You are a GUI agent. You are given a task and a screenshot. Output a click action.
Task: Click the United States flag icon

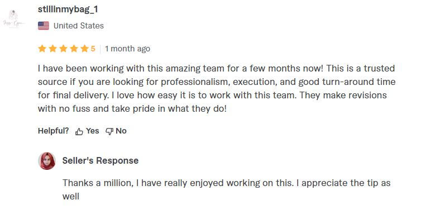[x=44, y=26]
